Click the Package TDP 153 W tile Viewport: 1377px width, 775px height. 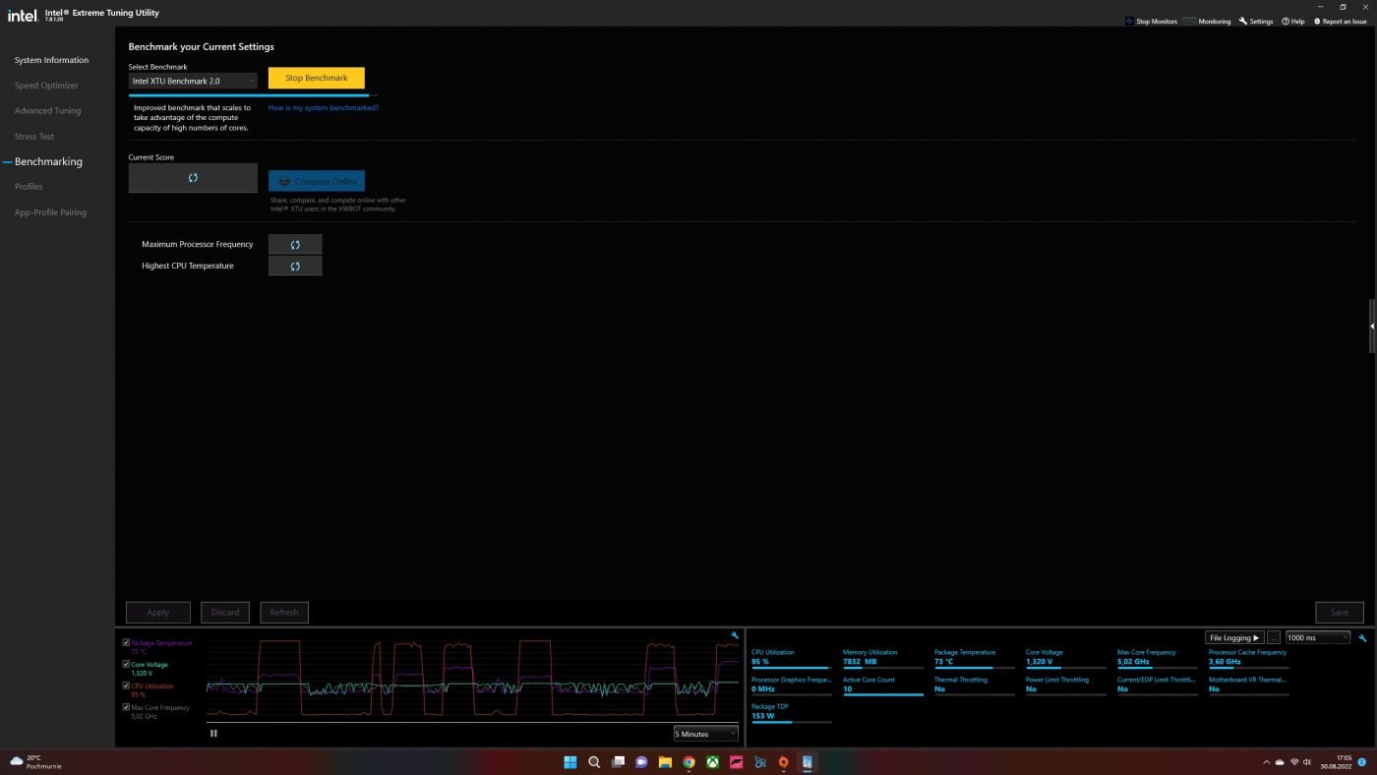point(792,712)
